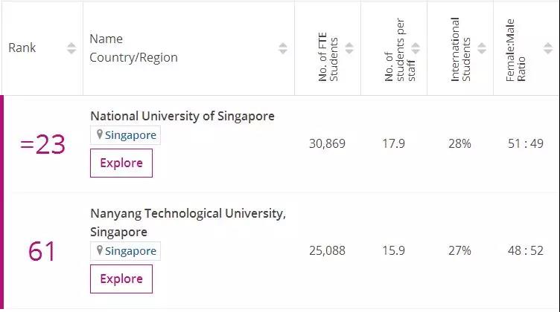Image resolution: width=560 pixels, height=312 pixels.
Task: Sort table by Rank column arrows
Action: [x=71, y=48]
